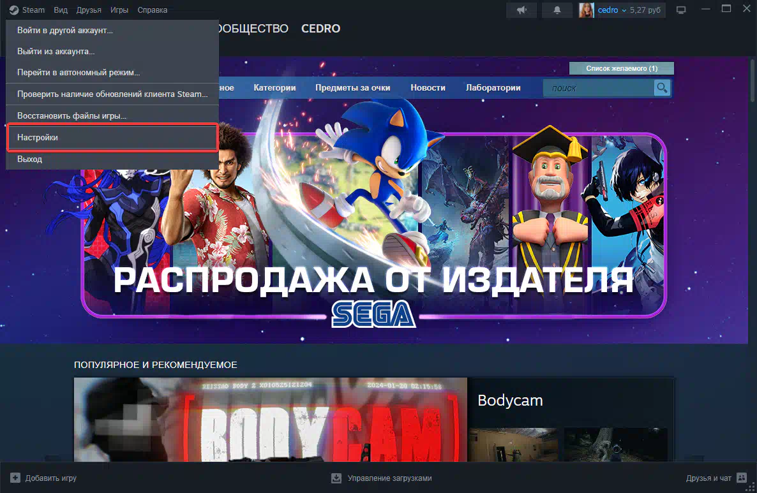Screen dimensions: 757x493
Task: Open the Лаборатории tab
Action: tap(493, 88)
